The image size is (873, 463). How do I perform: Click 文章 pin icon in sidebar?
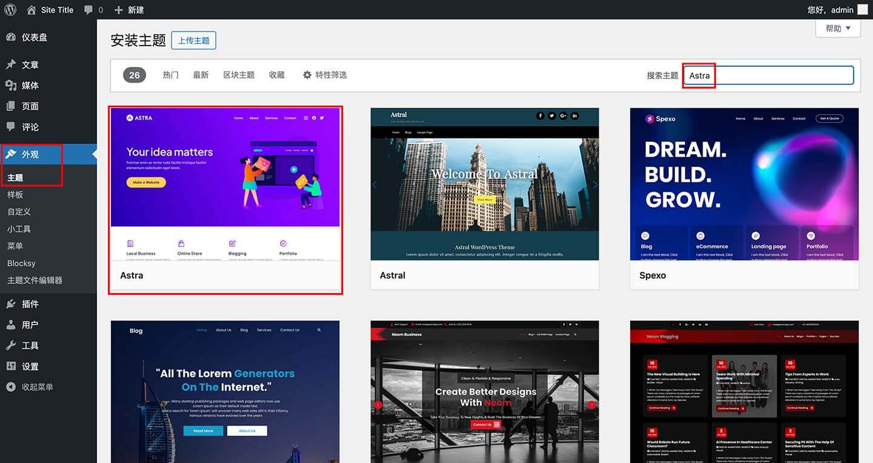[11, 65]
